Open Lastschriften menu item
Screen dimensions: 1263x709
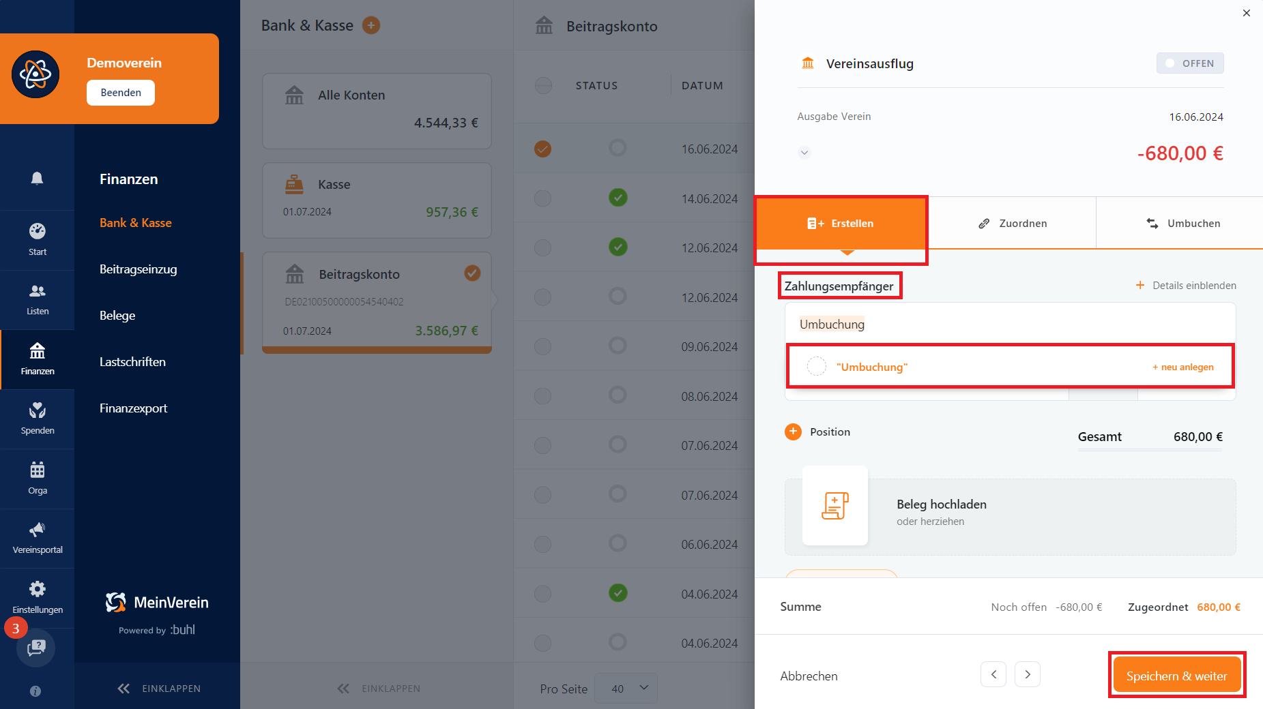tap(132, 362)
